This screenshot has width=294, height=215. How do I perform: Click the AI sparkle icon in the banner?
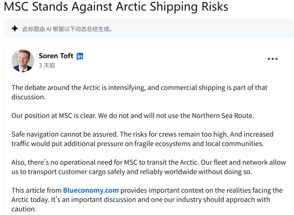pos(15,29)
